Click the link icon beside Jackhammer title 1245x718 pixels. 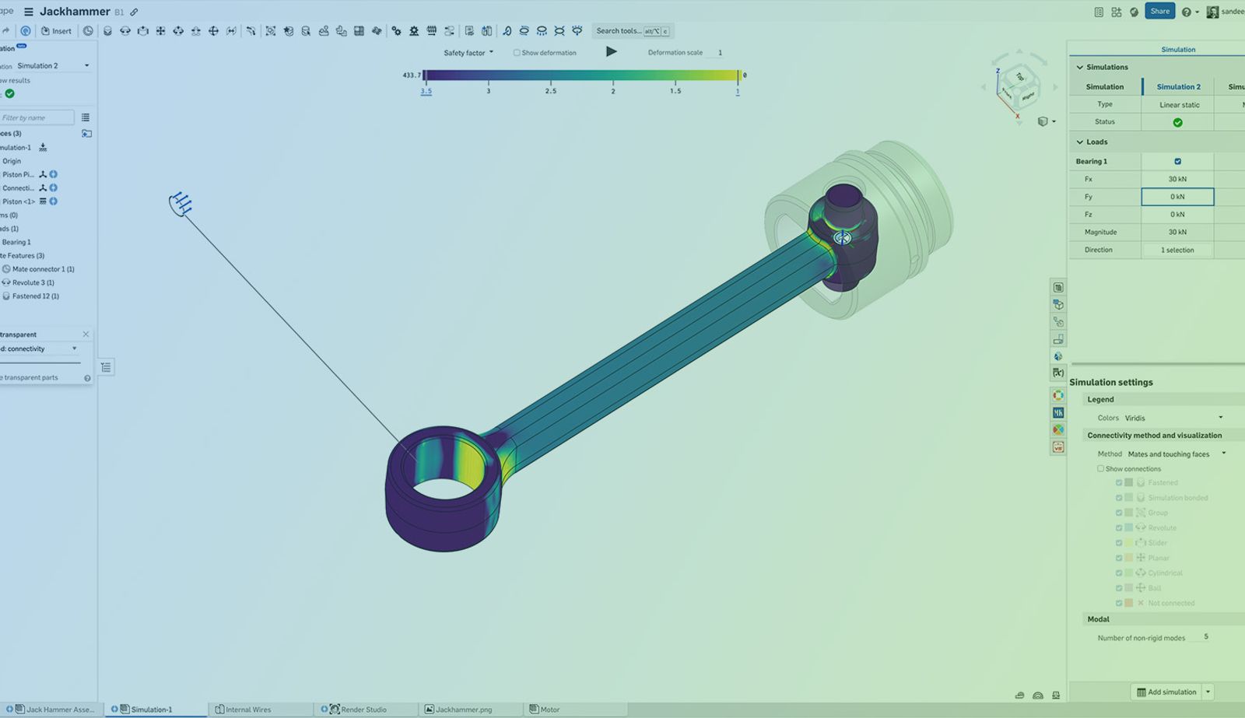pyautogui.click(x=134, y=12)
